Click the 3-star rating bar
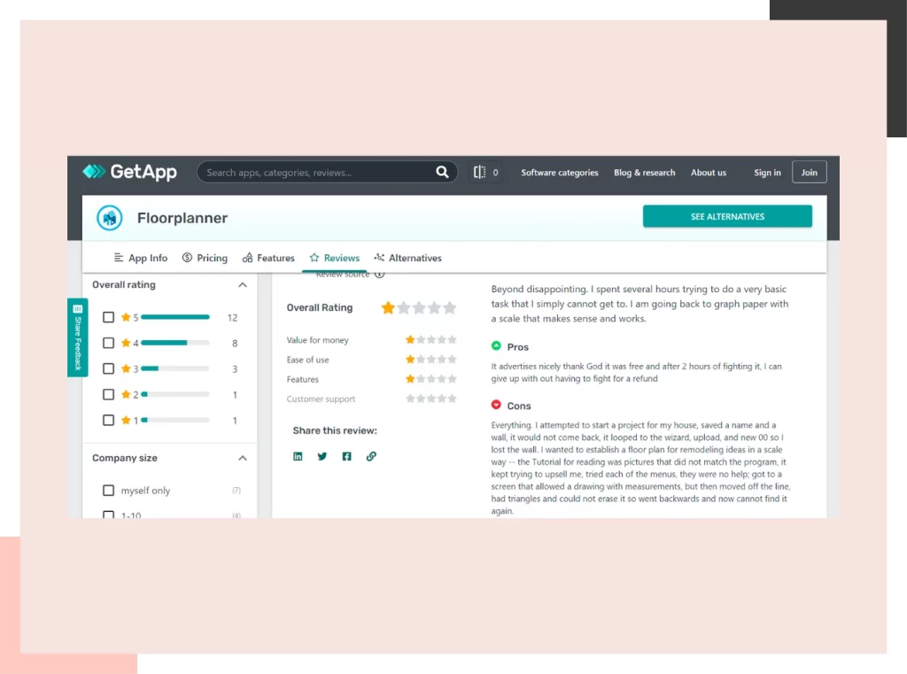This screenshot has width=907, height=674. tap(174, 368)
